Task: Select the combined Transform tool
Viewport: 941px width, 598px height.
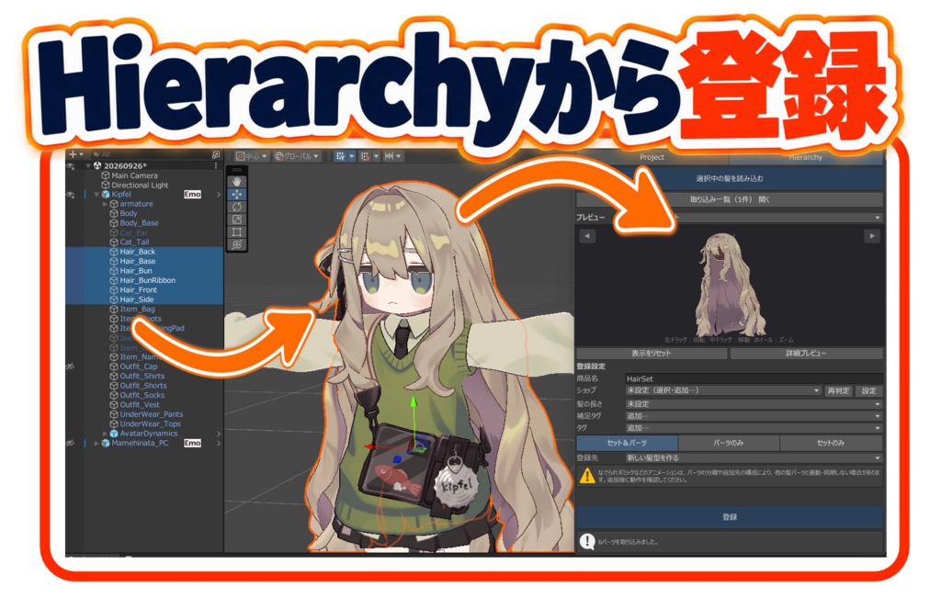Action: [x=237, y=244]
